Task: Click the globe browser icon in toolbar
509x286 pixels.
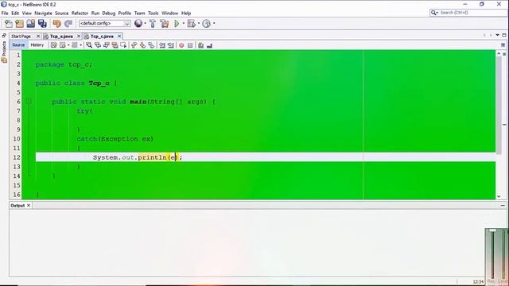Action: (x=138, y=23)
